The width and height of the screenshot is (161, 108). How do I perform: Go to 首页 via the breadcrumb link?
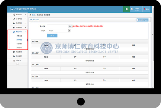tap(33, 15)
